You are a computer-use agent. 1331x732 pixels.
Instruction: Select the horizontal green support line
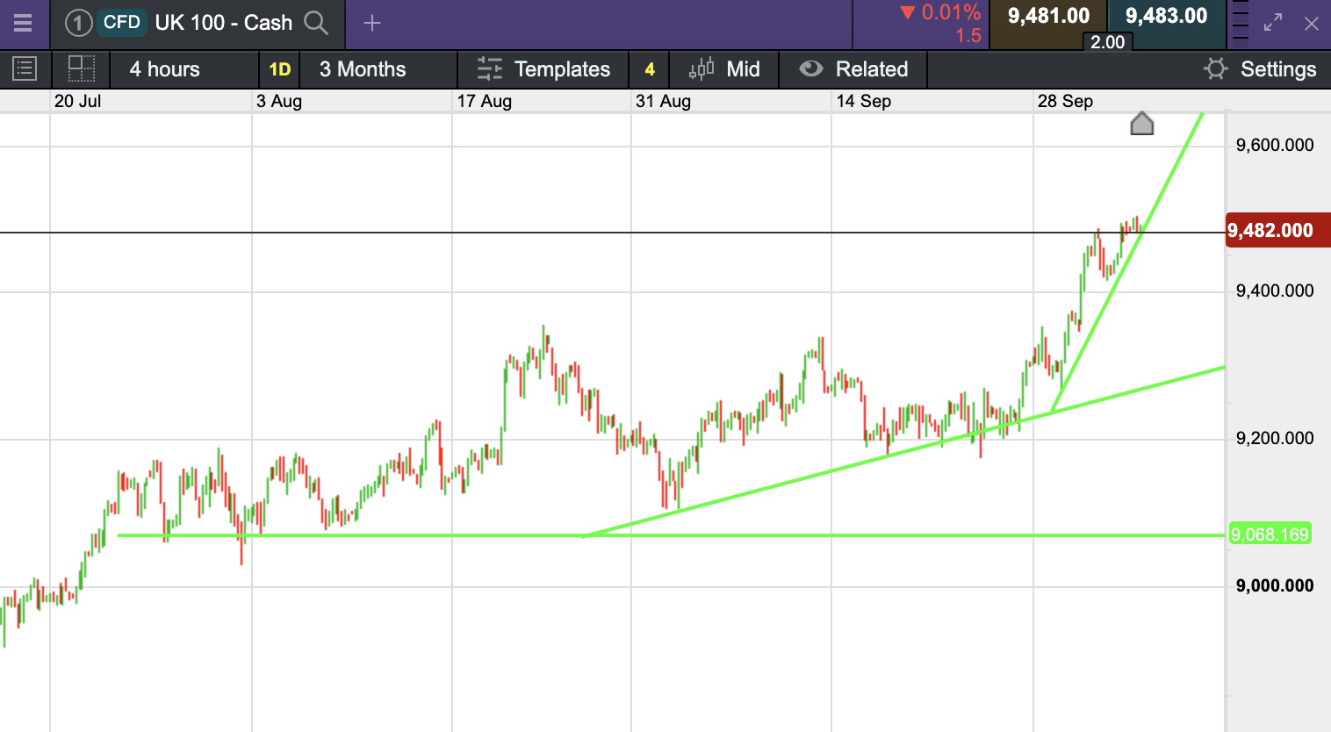671,535
